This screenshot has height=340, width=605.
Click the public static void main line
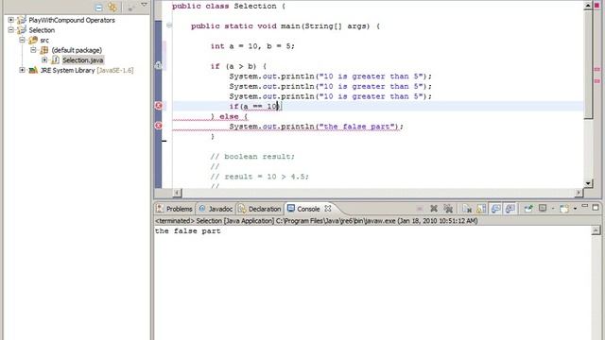pyautogui.click(x=285, y=26)
